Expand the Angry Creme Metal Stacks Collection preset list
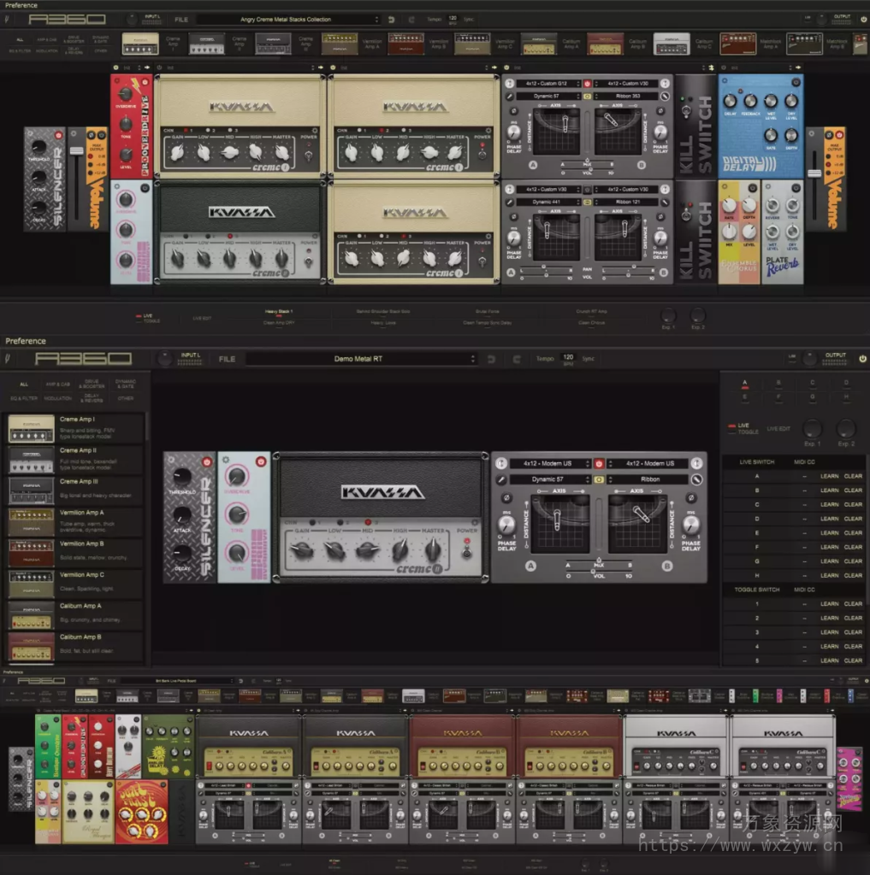Viewport: 870px width, 875px height. point(287,19)
